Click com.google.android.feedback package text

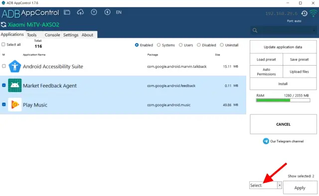pos(171,86)
